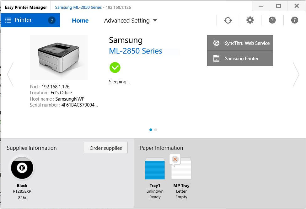Select the blue Tray1 paper icon
The image size is (306, 209).
coord(155,169)
